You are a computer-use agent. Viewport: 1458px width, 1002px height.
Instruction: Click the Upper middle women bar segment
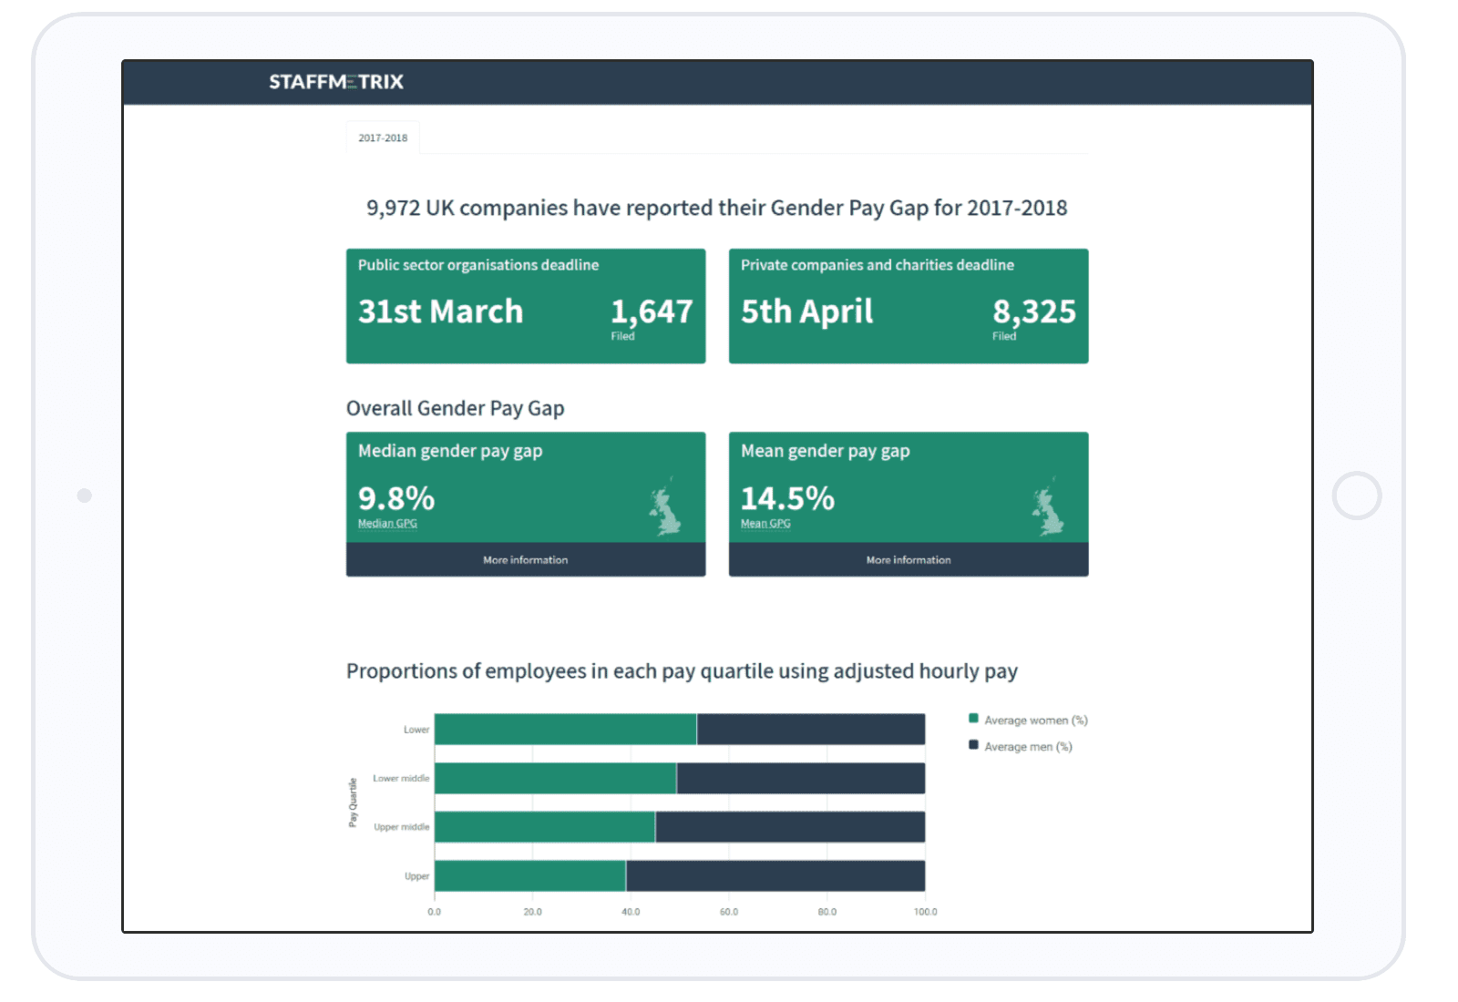(545, 827)
